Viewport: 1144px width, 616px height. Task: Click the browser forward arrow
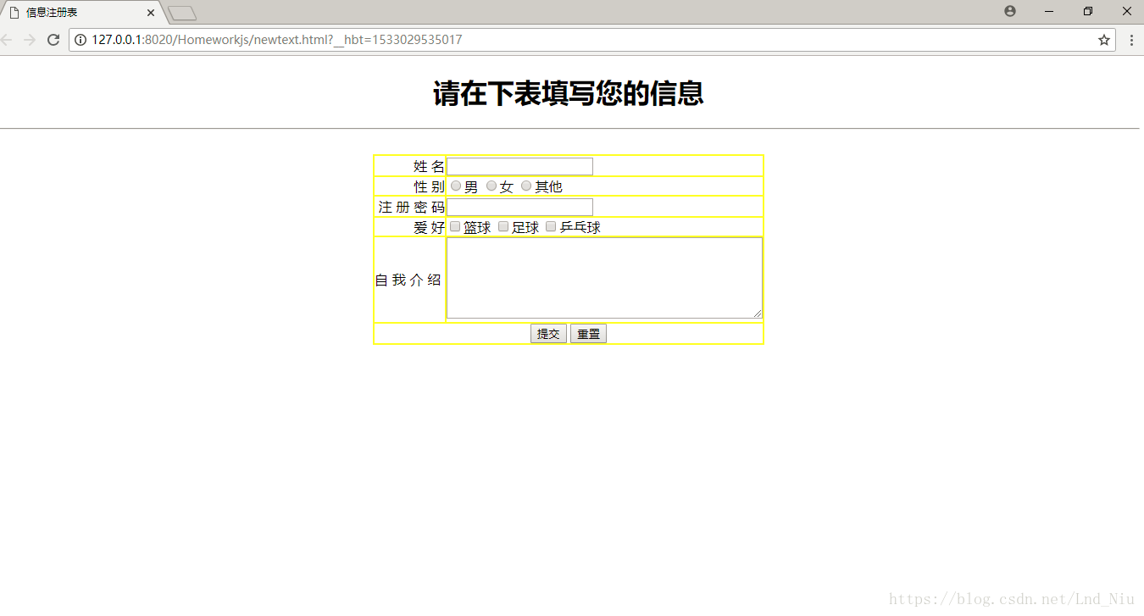coord(30,40)
